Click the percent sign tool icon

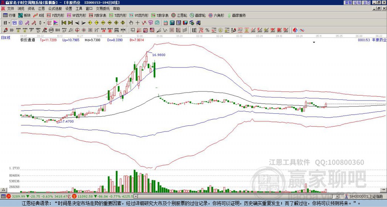coord(207,30)
